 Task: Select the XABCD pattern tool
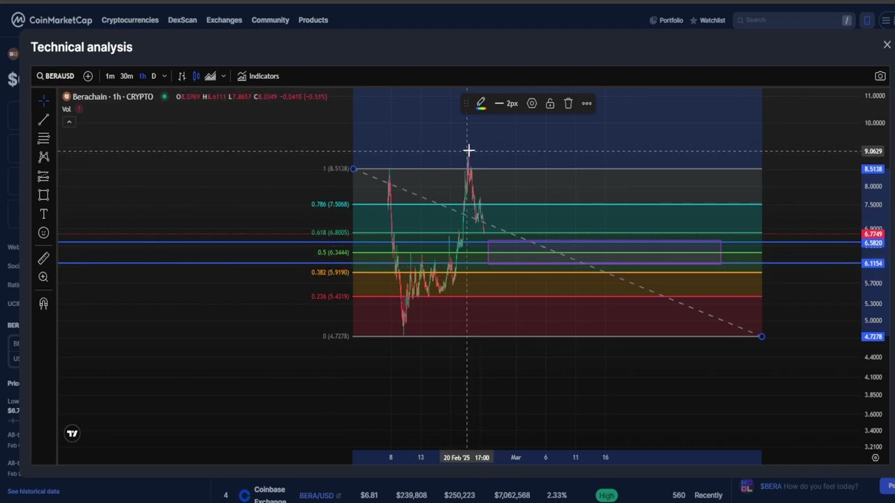click(x=43, y=157)
